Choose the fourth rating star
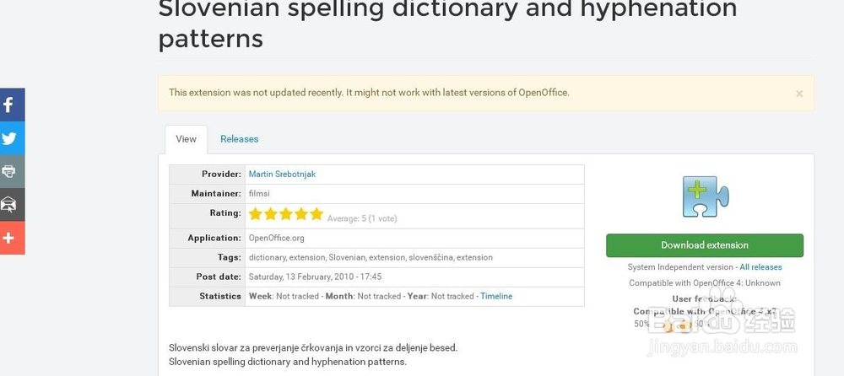Image resolution: width=844 pixels, height=376 pixels. click(301, 214)
